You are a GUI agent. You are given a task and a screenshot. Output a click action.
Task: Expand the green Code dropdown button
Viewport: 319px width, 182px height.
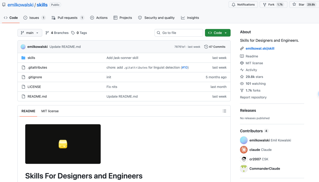tap(218, 33)
